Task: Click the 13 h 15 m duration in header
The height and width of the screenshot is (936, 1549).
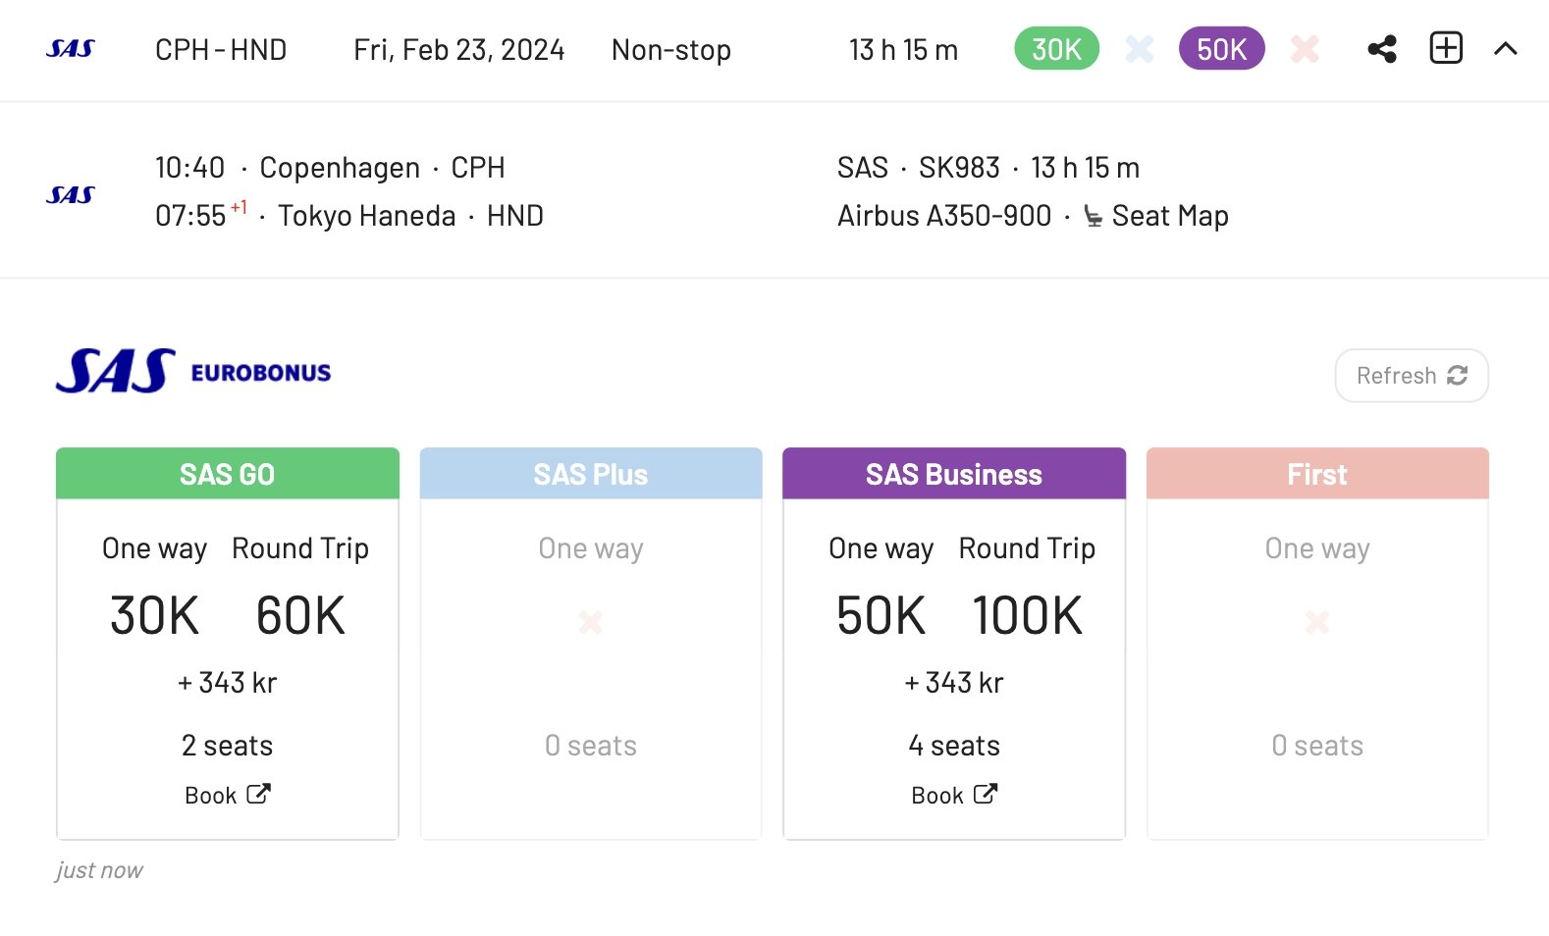Action: pos(903,50)
